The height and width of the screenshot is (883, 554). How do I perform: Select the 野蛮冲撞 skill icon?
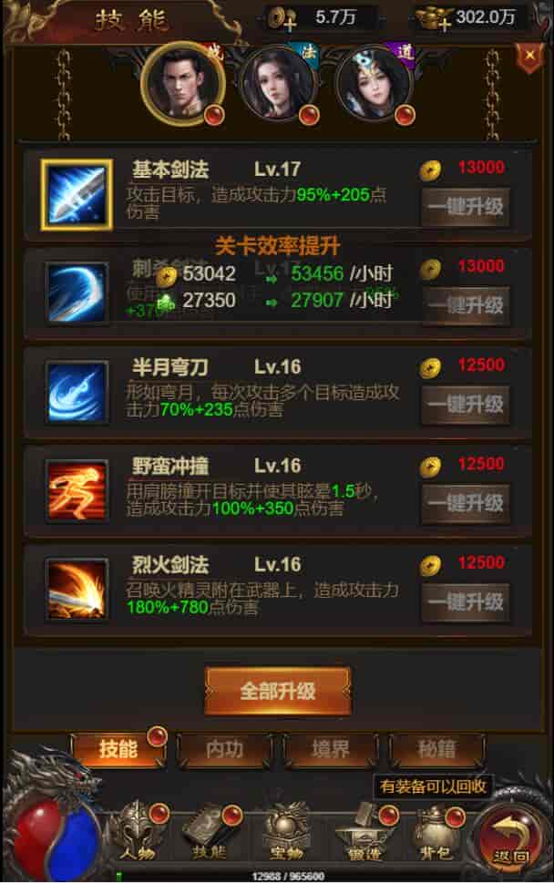[x=77, y=491]
